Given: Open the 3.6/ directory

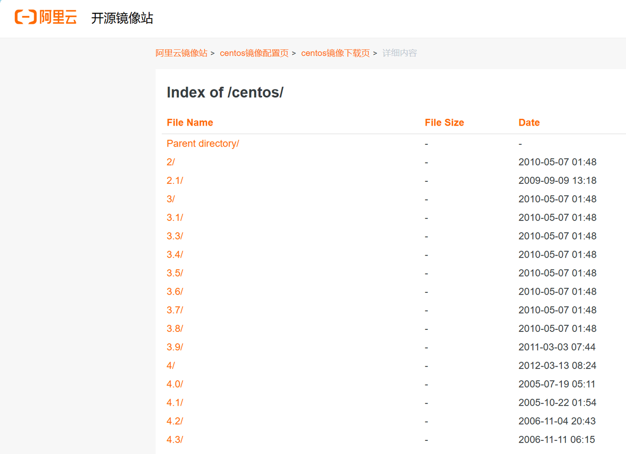Looking at the screenshot, I should tap(175, 292).
